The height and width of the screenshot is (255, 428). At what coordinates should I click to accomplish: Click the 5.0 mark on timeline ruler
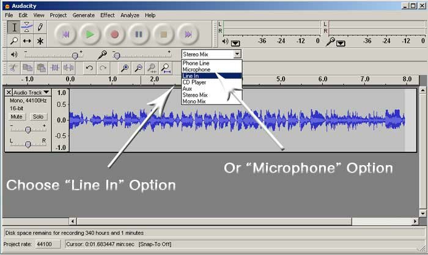[281, 79]
